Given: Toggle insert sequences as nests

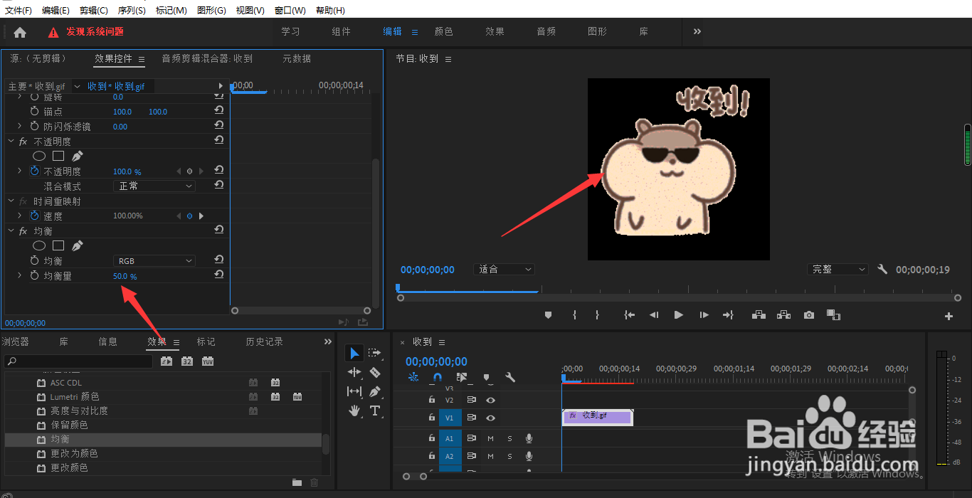Looking at the screenshot, I should (x=413, y=378).
